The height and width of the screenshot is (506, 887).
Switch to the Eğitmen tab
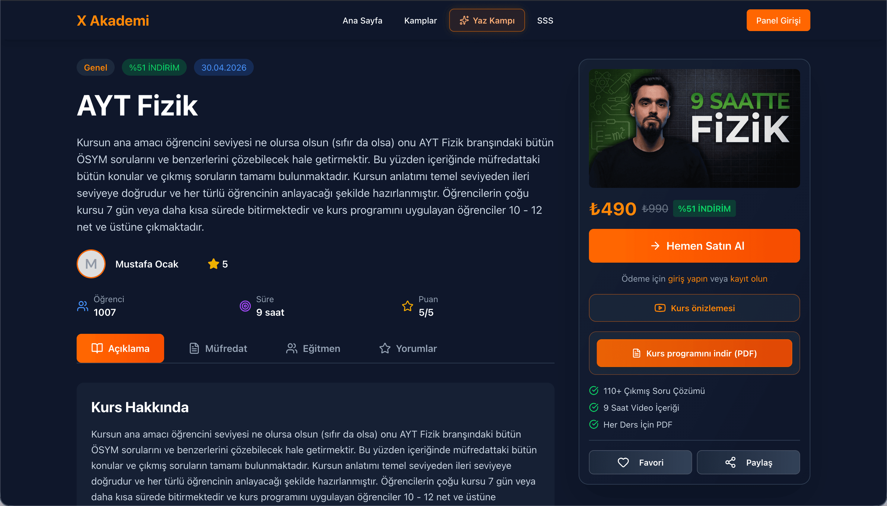313,349
